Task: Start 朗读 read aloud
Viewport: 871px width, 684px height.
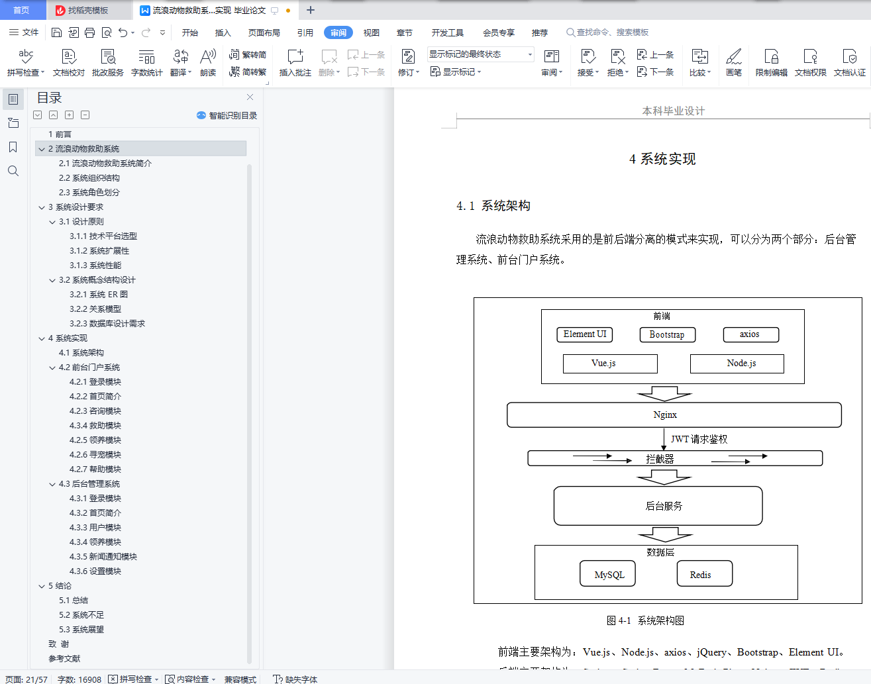Action: pyautogui.click(x=208, y=63)
